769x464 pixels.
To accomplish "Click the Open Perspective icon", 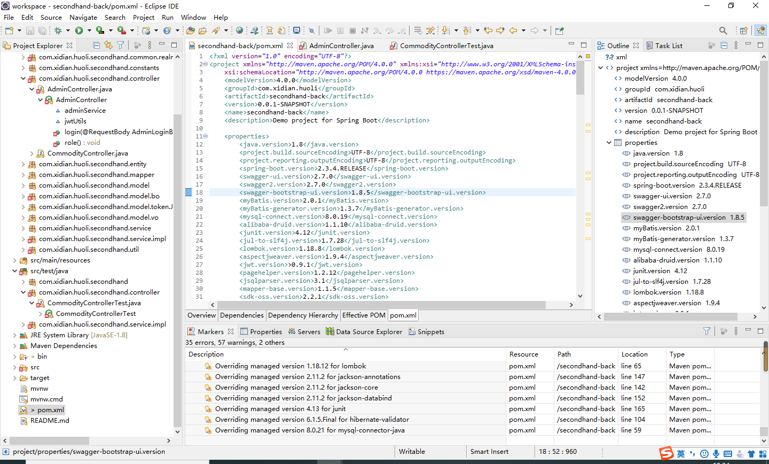I will click(744, 30).
